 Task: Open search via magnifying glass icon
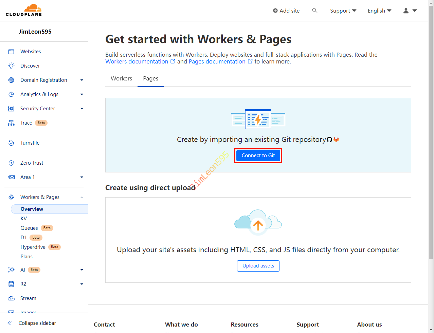[x=315, y=11]
